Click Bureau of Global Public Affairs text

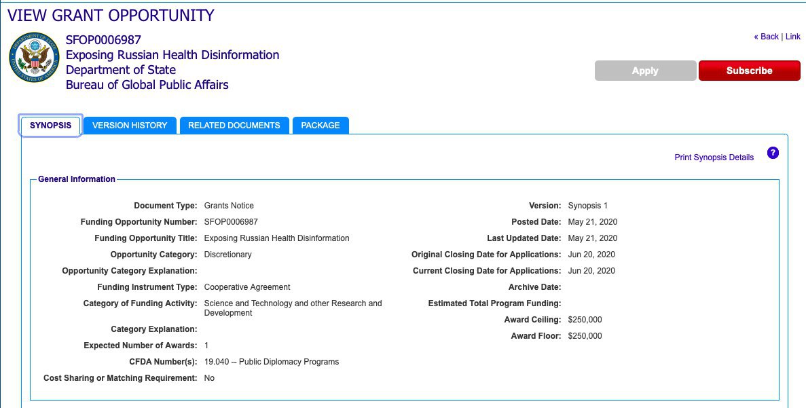click(147, 85)
